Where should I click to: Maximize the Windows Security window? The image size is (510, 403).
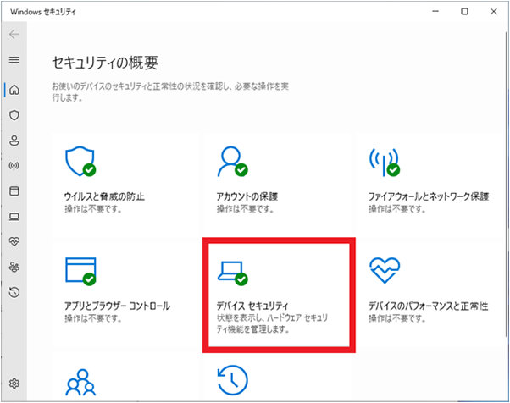coord(464,11)
